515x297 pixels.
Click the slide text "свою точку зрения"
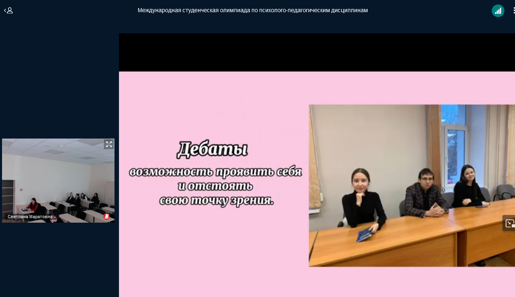point(216,200)
